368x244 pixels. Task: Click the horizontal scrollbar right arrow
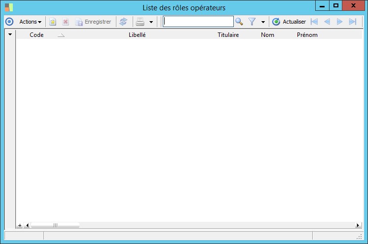tap(358, 225)
